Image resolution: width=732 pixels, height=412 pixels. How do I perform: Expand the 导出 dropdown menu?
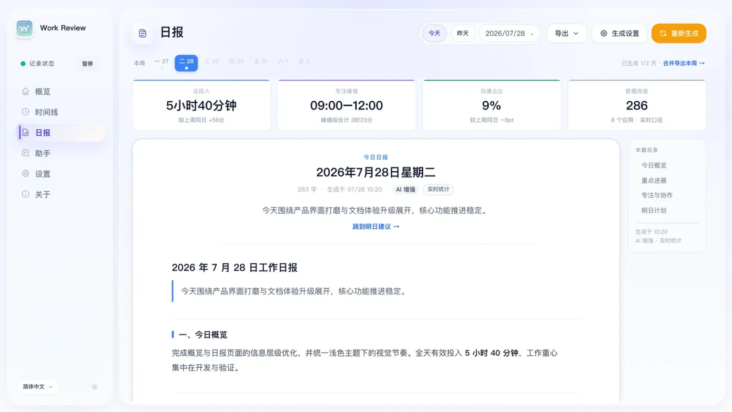point(567,33)
